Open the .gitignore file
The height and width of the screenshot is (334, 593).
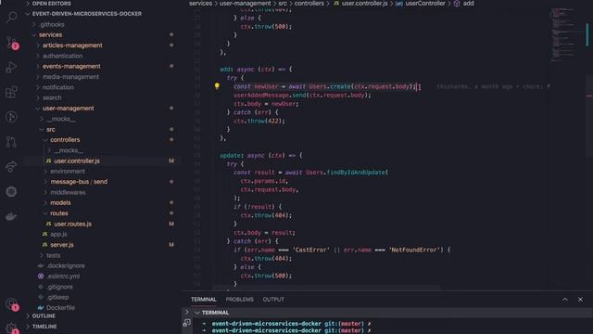[x=59, y=287]
